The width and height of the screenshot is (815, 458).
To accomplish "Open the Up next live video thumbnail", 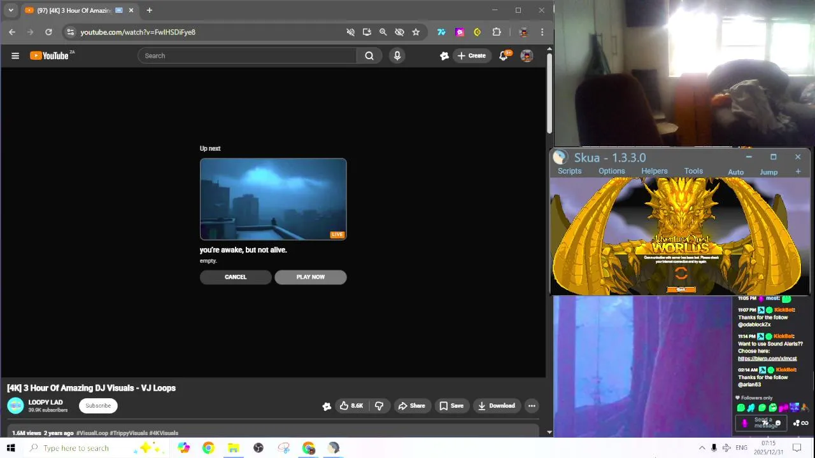I will pyautogui.click(x=273, y=199).
